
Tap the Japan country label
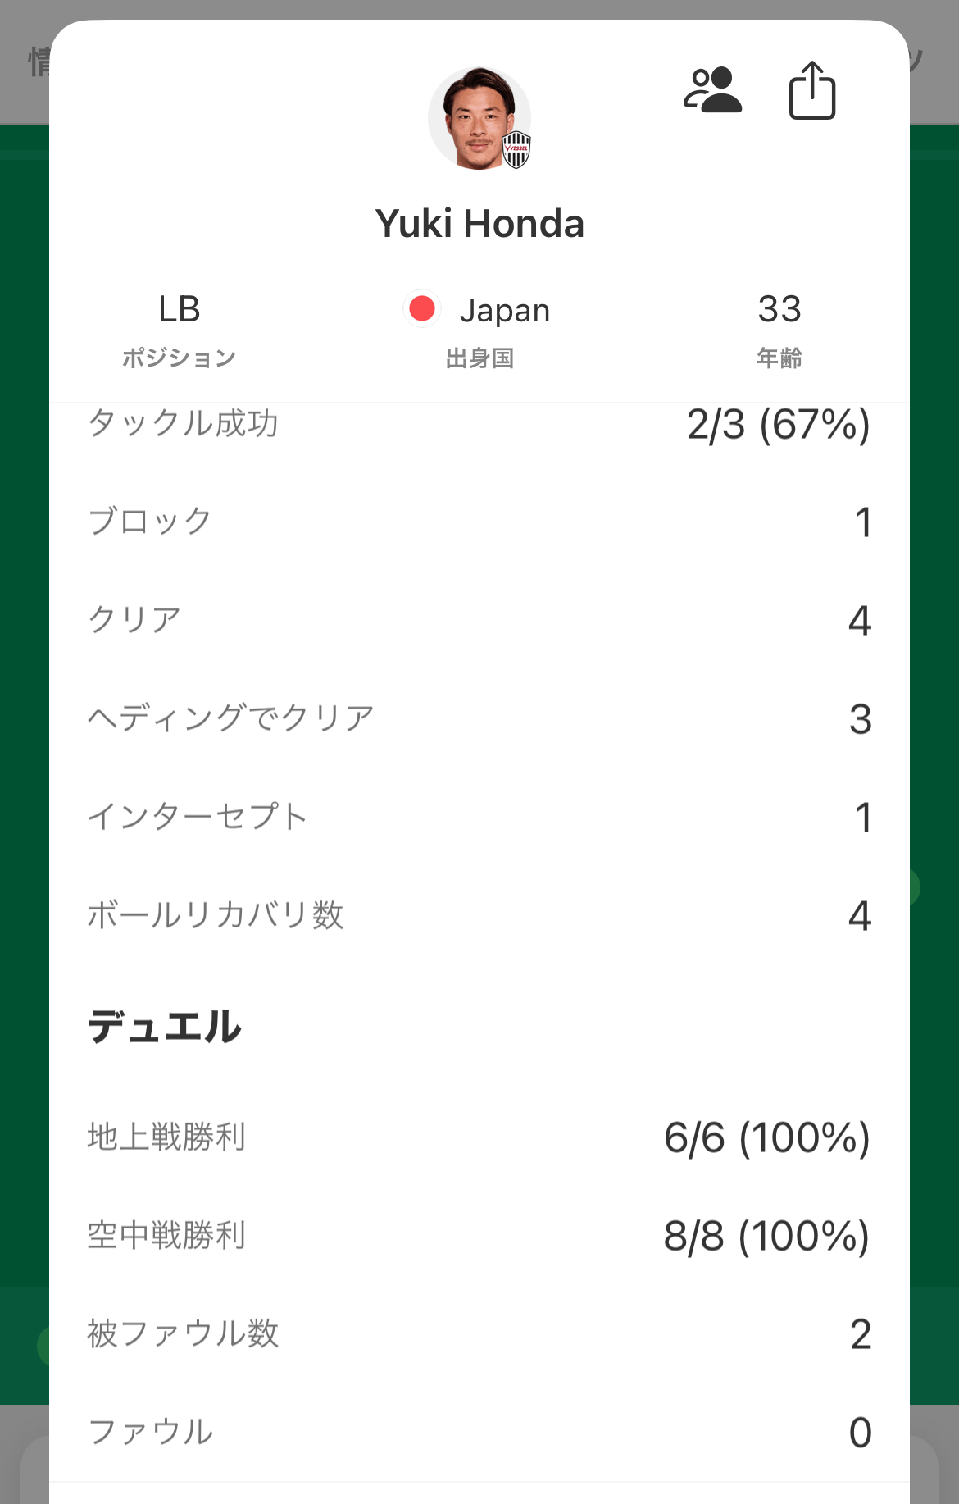pos(505,311)
